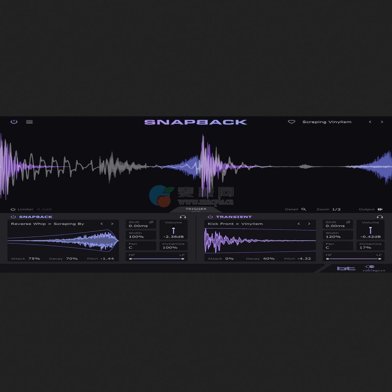Expand the Trigger tab
The width and height of the screenshot is (392, 392).
click(196, 209)
